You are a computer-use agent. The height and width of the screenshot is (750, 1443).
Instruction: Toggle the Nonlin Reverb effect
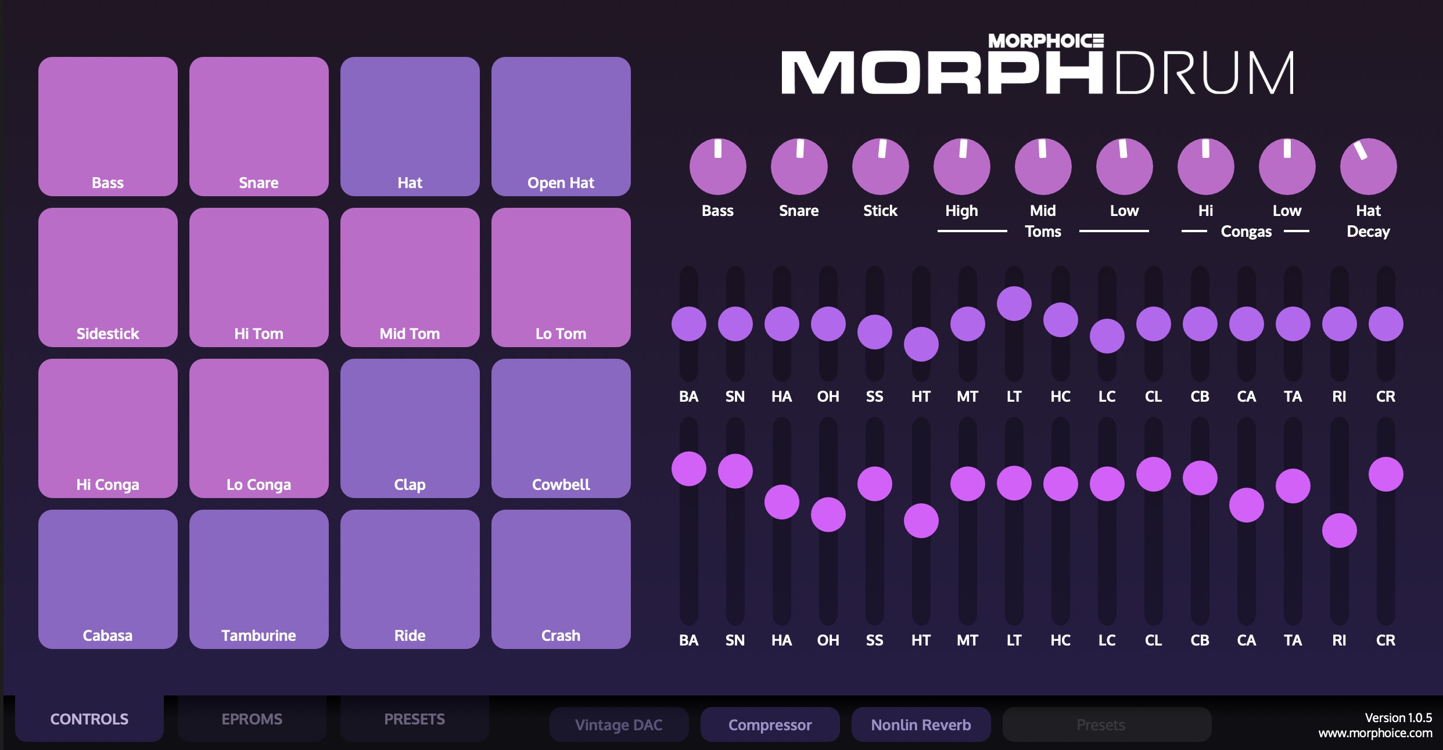921,724
